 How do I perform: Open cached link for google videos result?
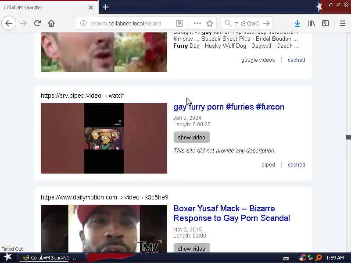click(297, 60)
